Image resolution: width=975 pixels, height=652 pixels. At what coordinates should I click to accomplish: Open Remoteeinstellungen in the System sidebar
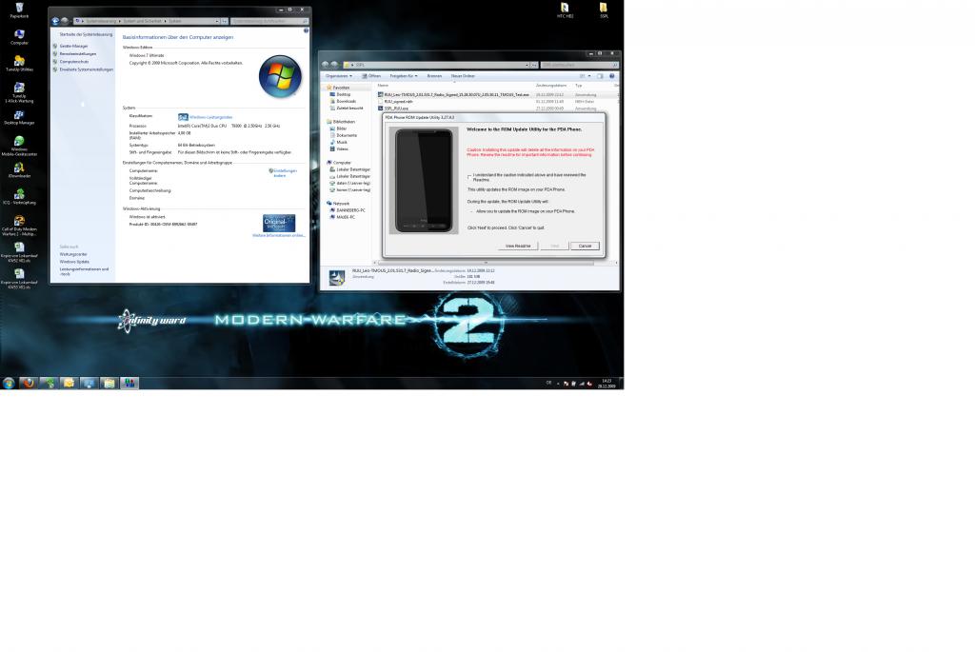[78, 54]
